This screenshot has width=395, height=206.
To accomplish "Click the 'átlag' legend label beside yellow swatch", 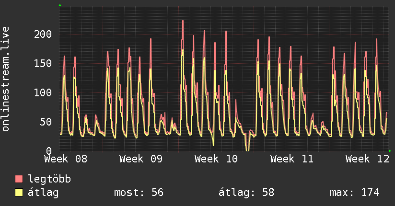I will (43, 193).
